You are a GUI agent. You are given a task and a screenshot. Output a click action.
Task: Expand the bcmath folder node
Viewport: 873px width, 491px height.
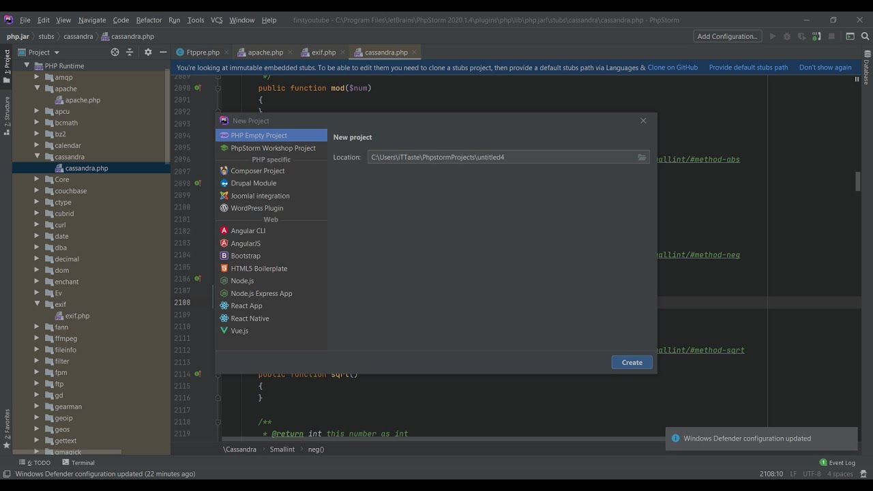[38, 122]
